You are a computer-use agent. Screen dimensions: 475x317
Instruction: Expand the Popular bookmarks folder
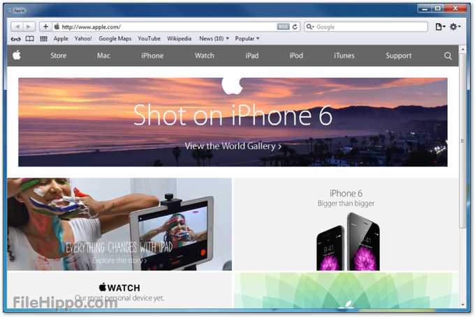point(247,39)
